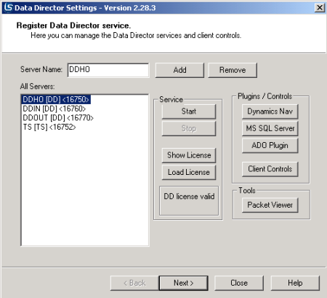The image size is (327, 298).
Task: Click the disabled Stop service button
Action: [189, 128]
